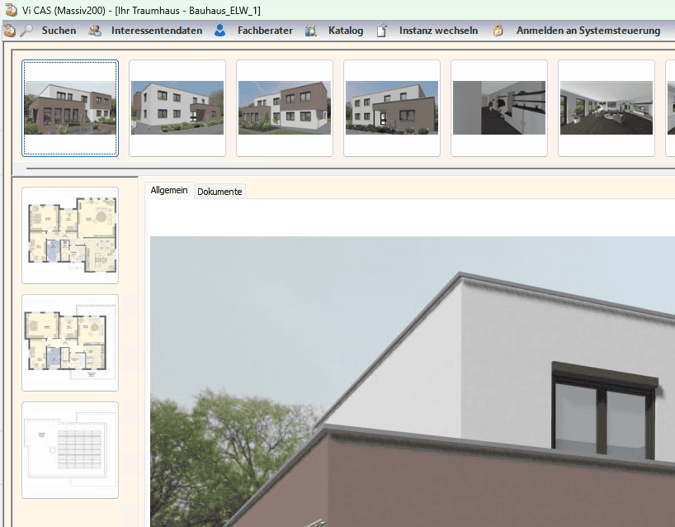
Task: Select the first exterior house thumbnail
Action: click(70, 107)
